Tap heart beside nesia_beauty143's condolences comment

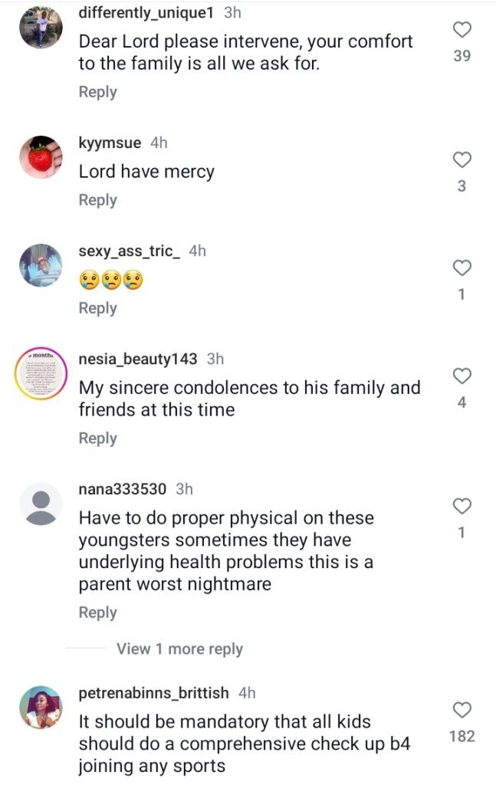click(x=462, y=376)
